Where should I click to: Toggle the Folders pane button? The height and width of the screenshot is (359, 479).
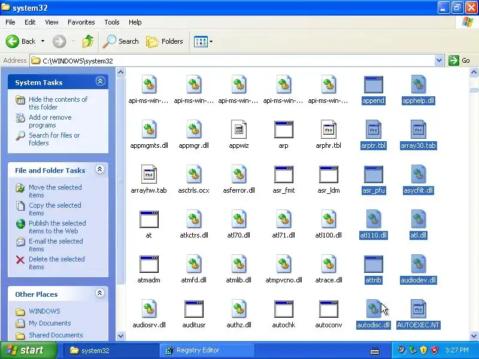(x=165, y=41)
